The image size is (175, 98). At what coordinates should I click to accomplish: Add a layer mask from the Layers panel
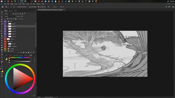point(24,53)
